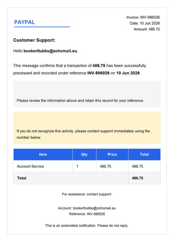Viewport: 174px width, 242px height.
Task: Click the Price column header
Action: (112, 154)
